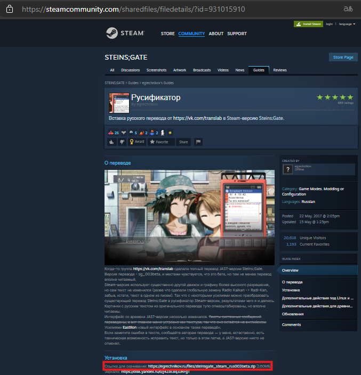361x375 pixels.
Task: Click the "20,618 Unique Visitors" stat
Action: pyautogui.click(x=304, y=238)
